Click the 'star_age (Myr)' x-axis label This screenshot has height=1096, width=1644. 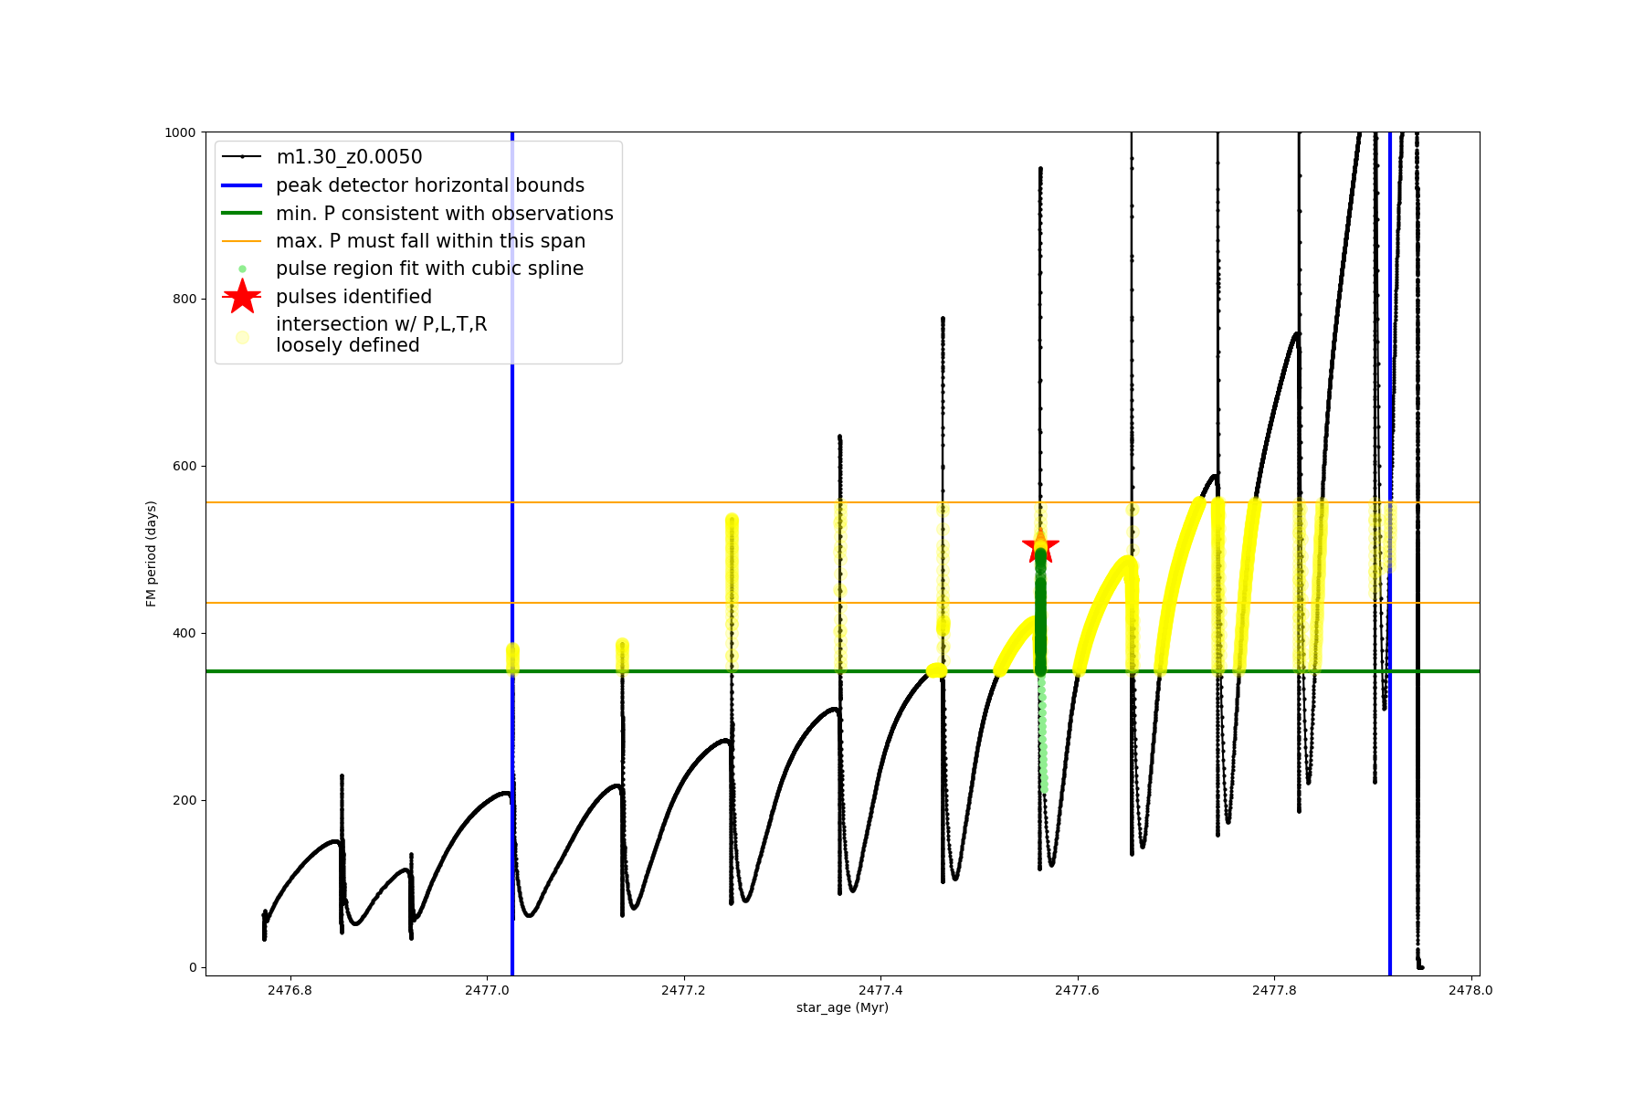842,1007
